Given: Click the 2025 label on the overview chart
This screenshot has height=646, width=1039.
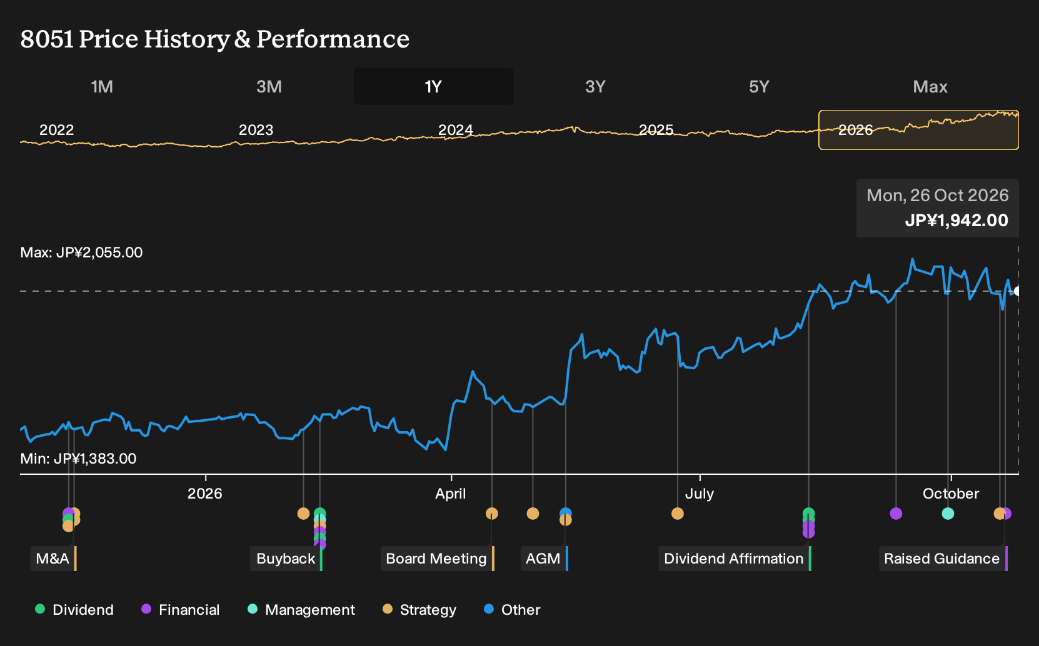Looking at the screenshot, I should (x=656, y=130).
